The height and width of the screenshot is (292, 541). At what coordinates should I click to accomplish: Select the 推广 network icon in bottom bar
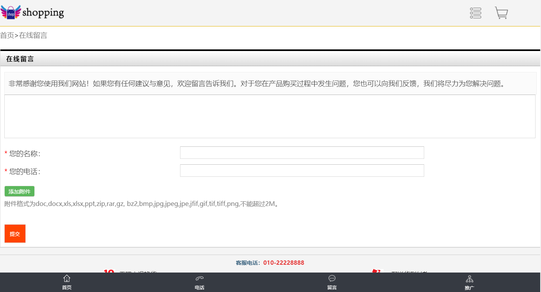[x=470, y=282]
